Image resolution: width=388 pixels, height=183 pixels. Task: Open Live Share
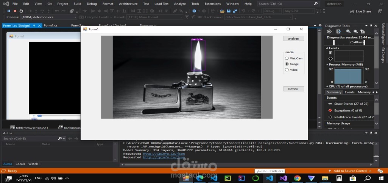pos(361,11)
